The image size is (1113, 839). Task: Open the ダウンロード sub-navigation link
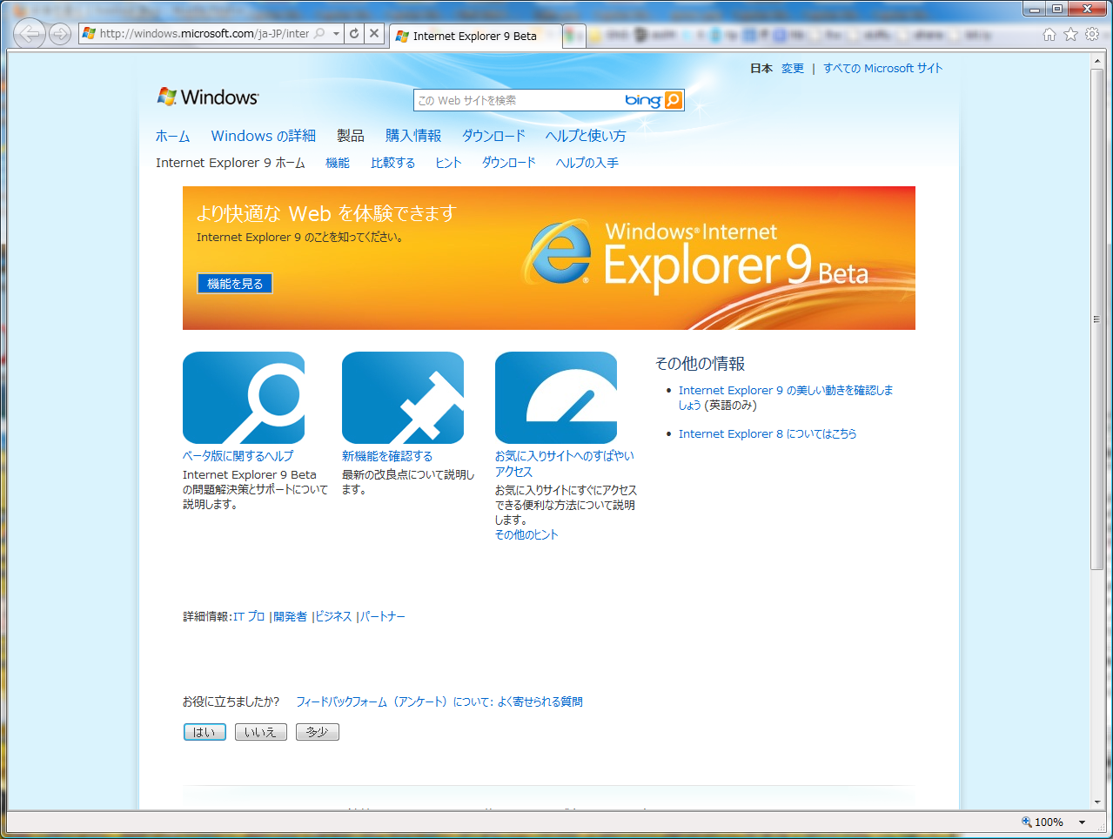coord(509,163)
